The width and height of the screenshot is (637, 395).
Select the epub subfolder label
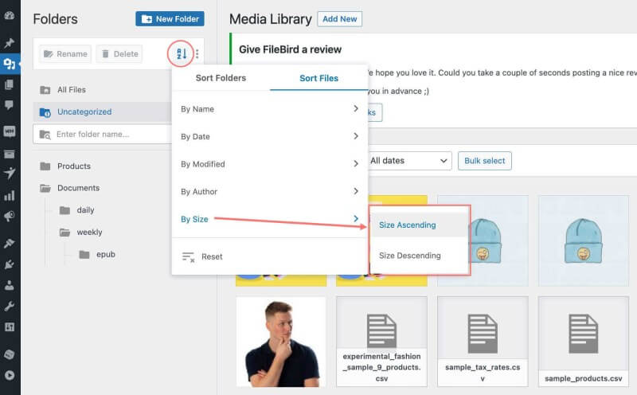pyautogui.click(x=106, y=254)
